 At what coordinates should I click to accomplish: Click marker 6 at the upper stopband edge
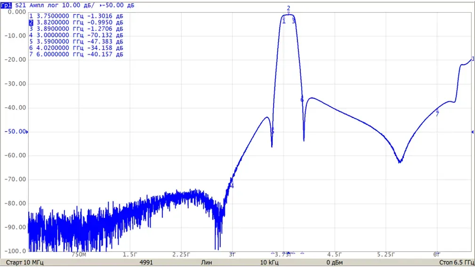click(302, 100)
